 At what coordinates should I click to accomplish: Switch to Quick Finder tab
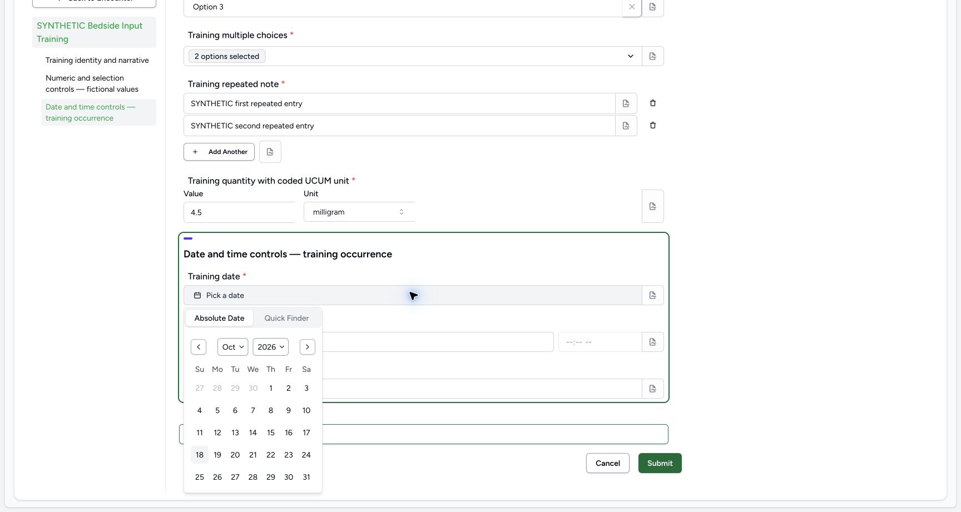point(286,318)
